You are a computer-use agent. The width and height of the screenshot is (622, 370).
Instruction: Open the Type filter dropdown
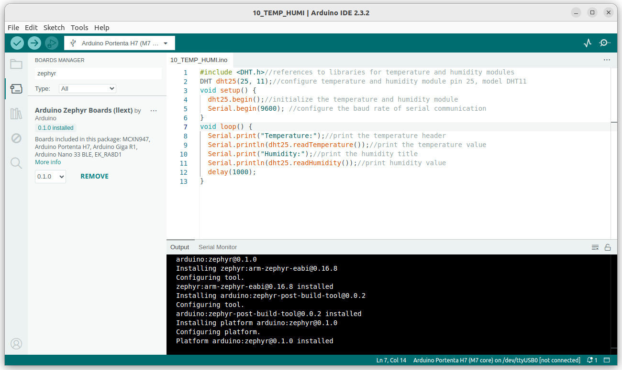88,88
